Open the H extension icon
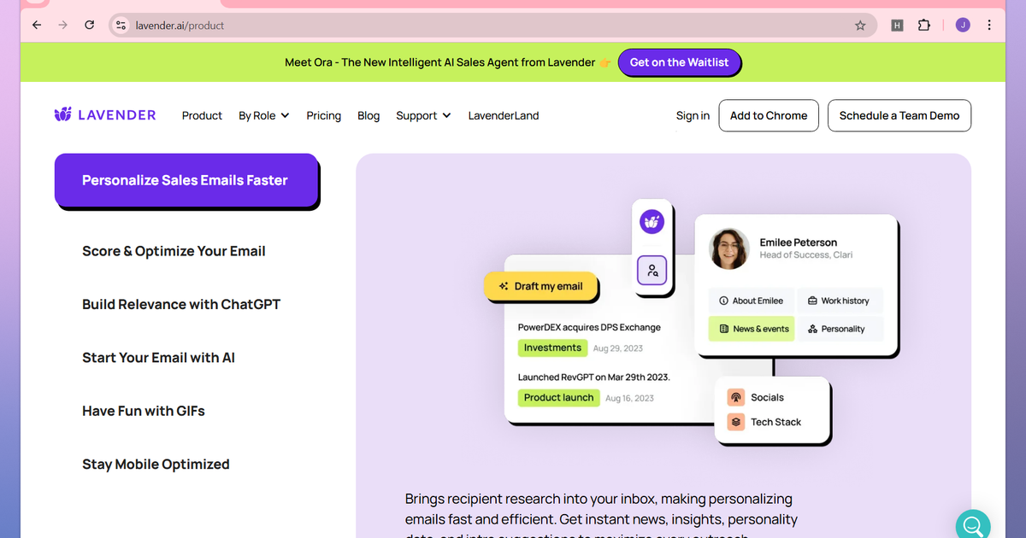 pos(897,26)
